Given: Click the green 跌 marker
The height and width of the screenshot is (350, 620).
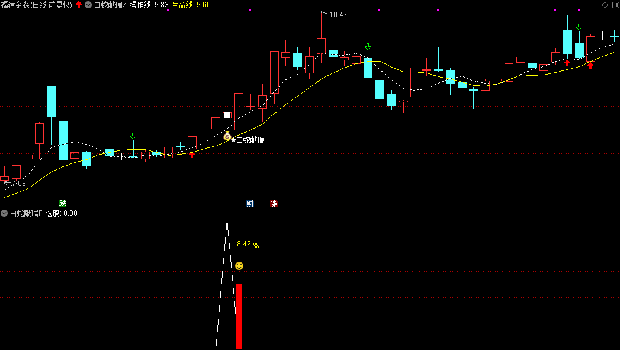Looking at the screenshot, I should pyautogui.click(x=63, y=203).
